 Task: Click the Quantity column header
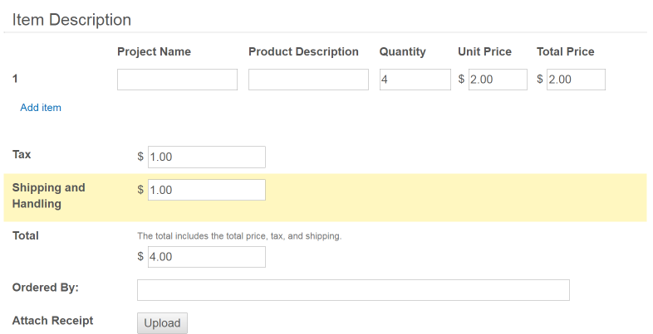(x=402, y=51)
